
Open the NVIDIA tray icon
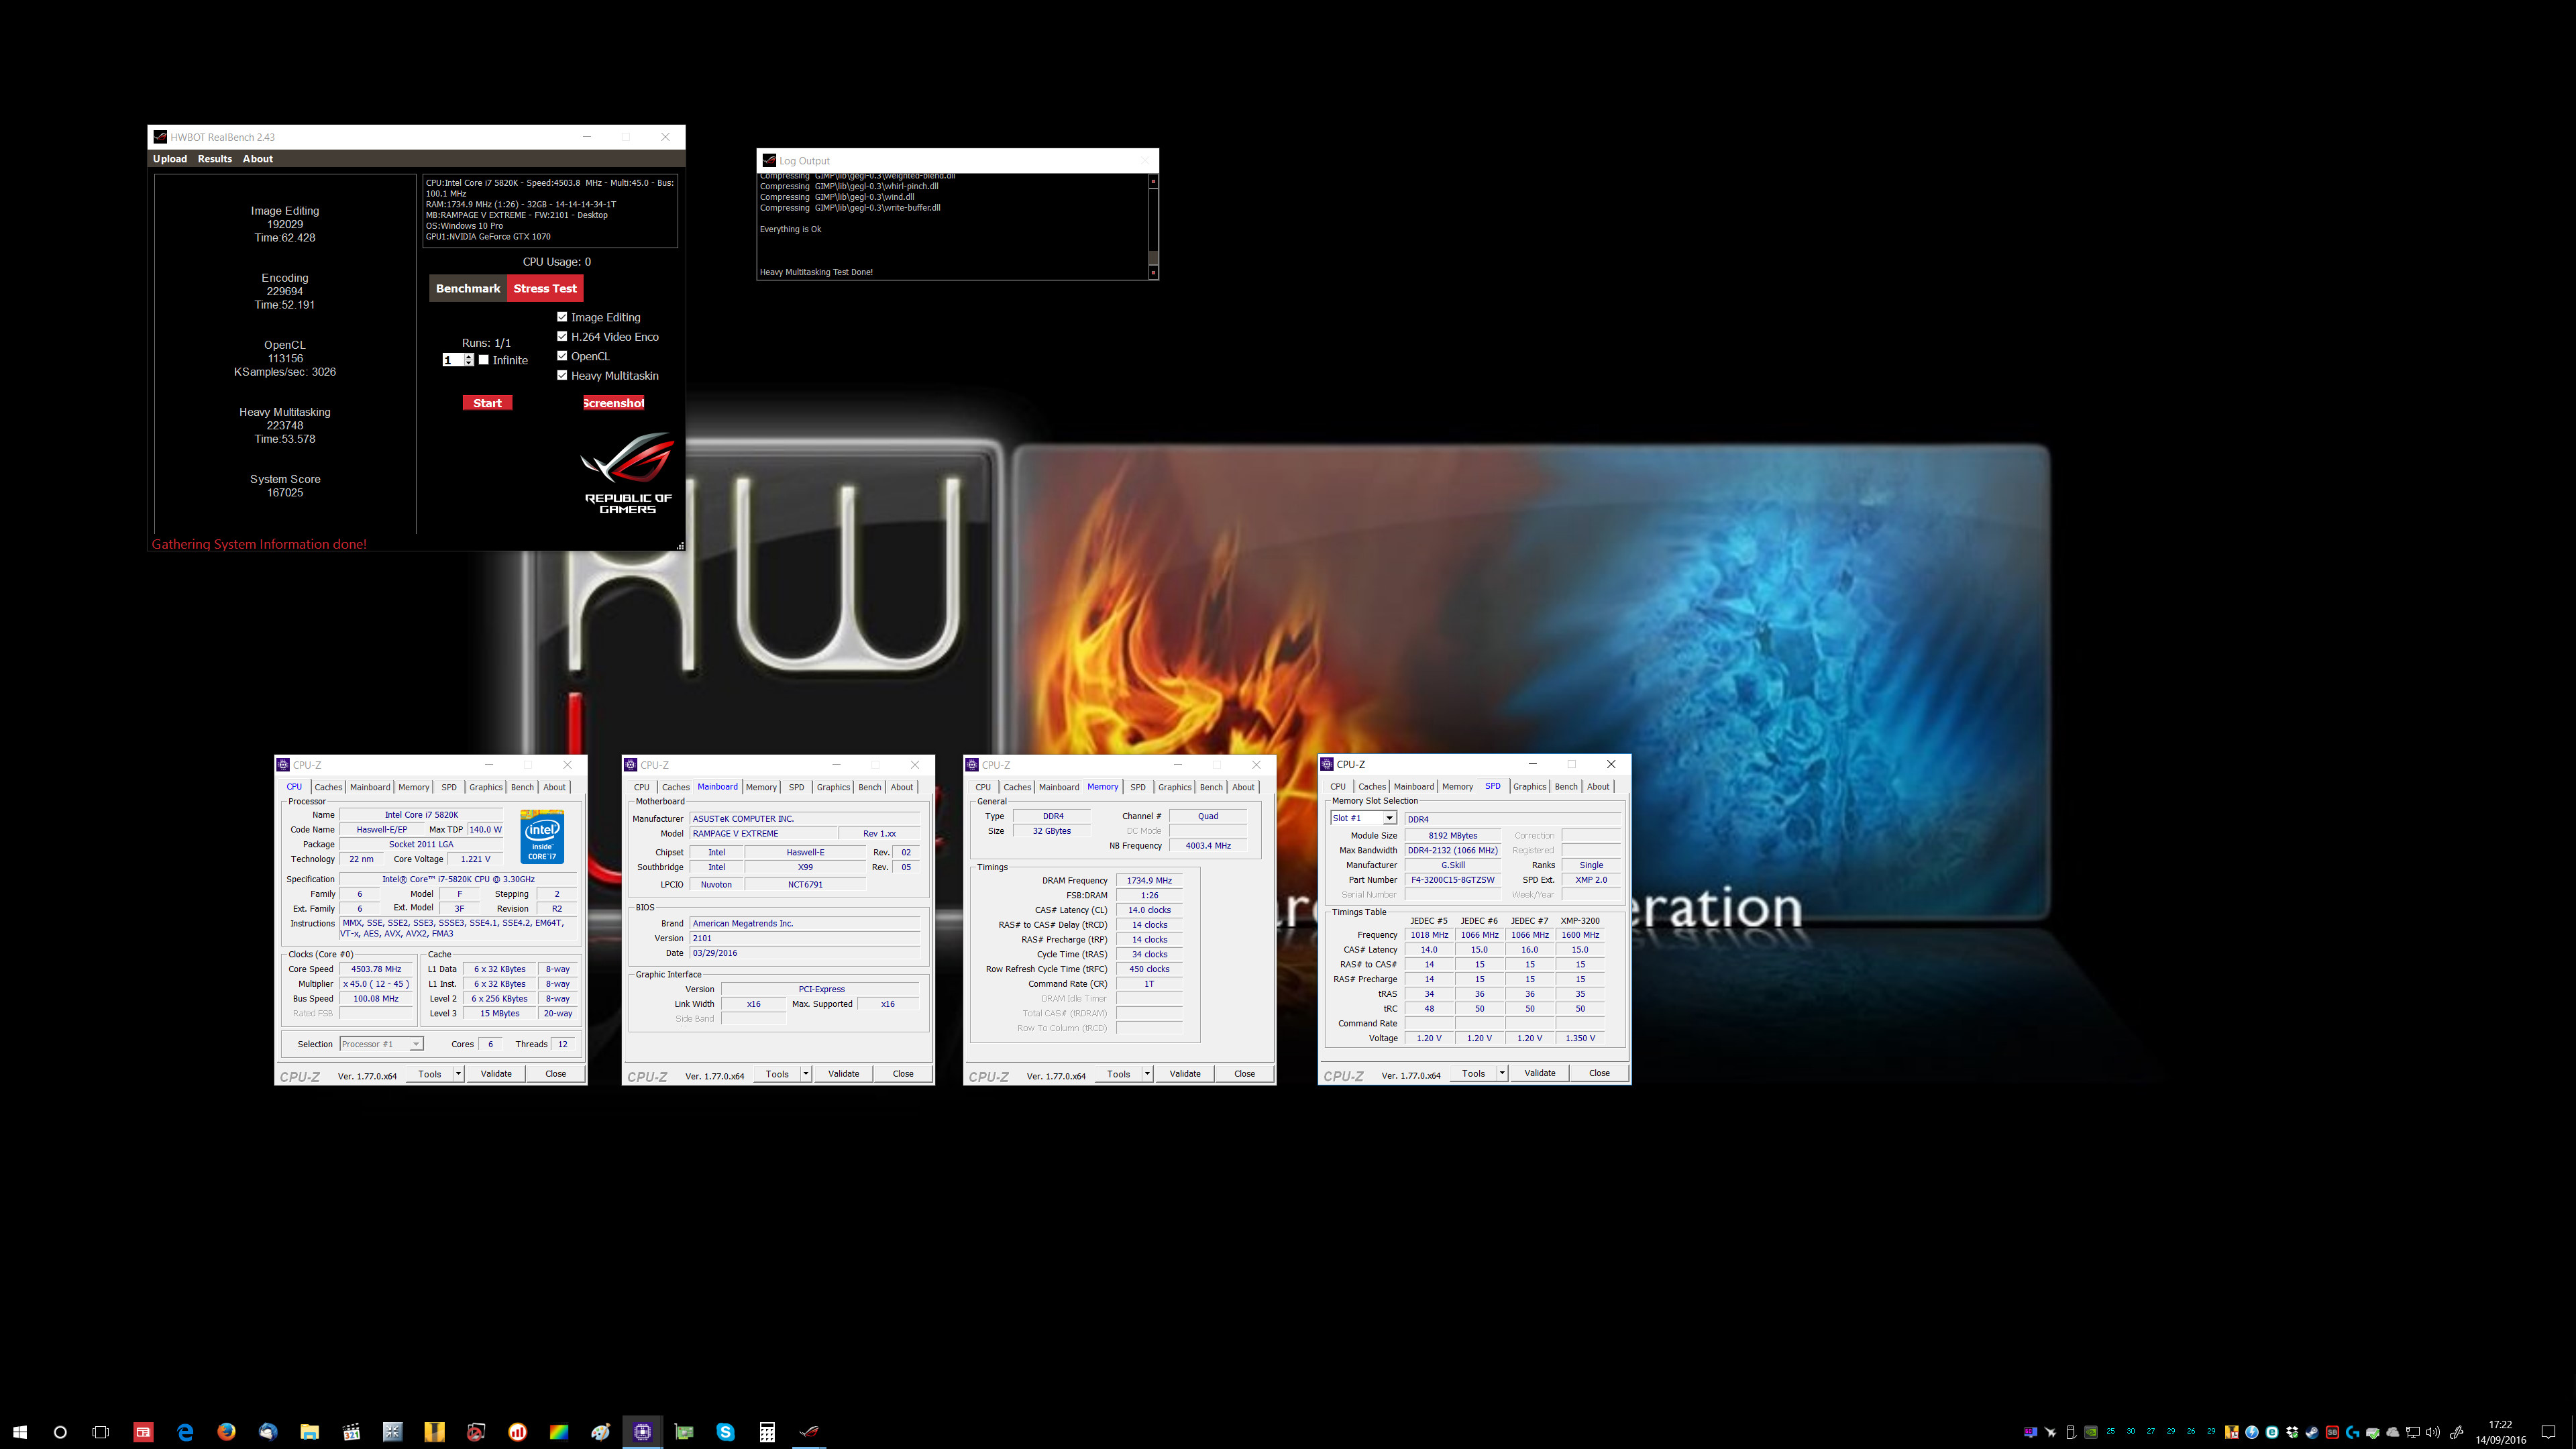coord(2091,1432)
